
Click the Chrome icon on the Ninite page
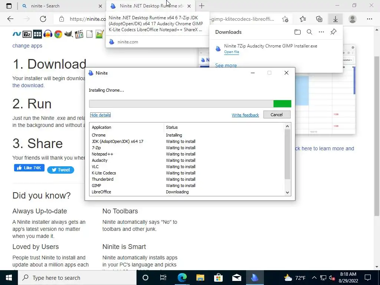click(x=58, y=34)
